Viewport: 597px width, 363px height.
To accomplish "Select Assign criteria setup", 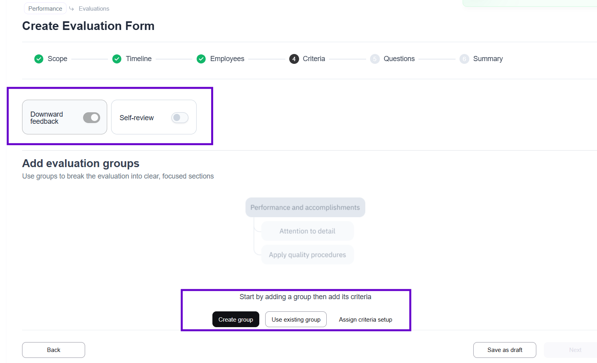I will coord(365,319).
